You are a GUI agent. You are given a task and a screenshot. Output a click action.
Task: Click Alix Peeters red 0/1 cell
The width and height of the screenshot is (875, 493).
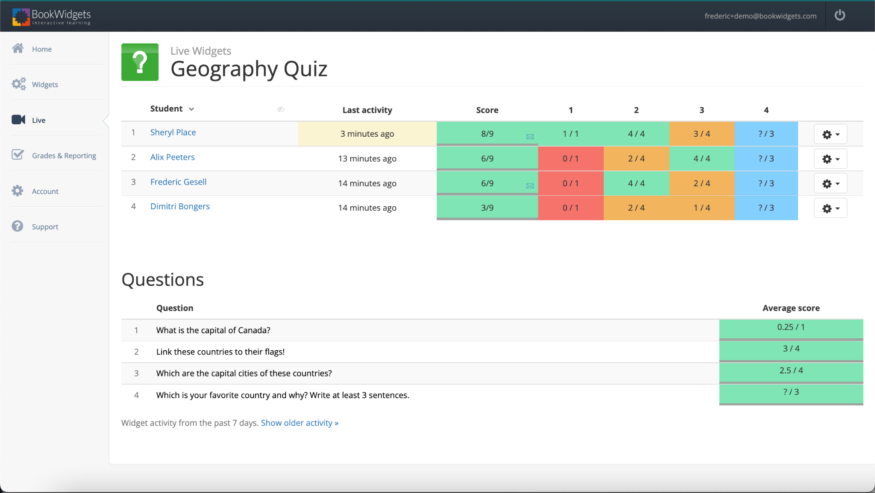pyautogui.click(x=570, y=158)
